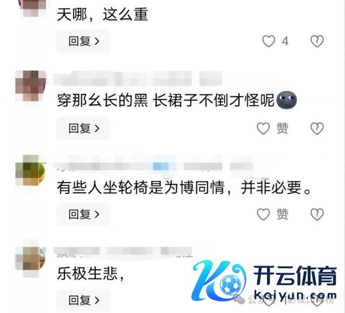Tap broken heart on the black skirt comment

pos(317,128)
